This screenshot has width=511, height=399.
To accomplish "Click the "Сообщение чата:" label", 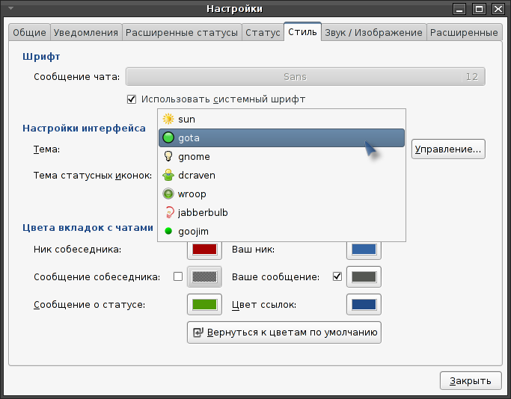I will coord(77,77).
